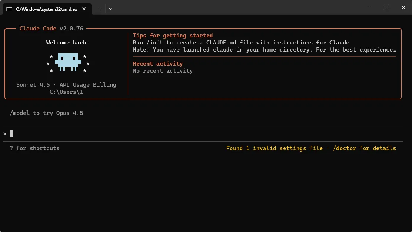Click the 'Claude Code v2.0.76' title

[x=51, y=29]
